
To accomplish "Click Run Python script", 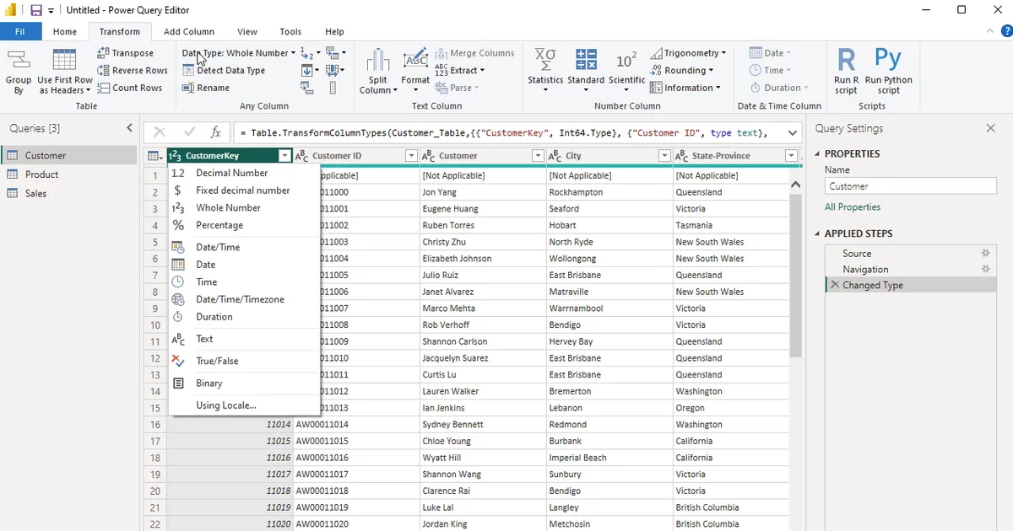I will click(x=888, y=72).
